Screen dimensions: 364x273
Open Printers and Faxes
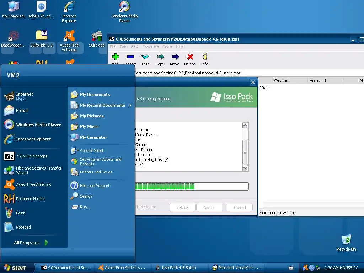pos(101,172)
